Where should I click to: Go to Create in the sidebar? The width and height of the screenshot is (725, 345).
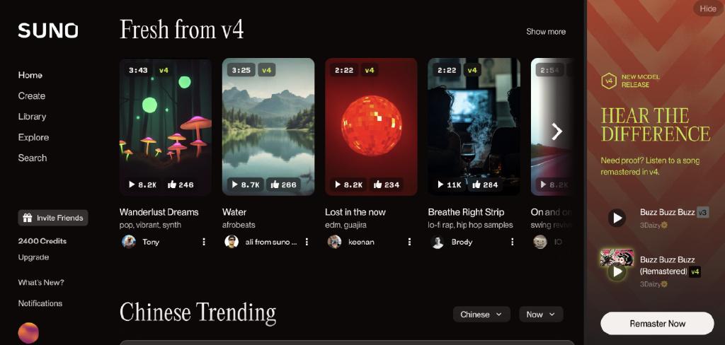click(32, 96)
